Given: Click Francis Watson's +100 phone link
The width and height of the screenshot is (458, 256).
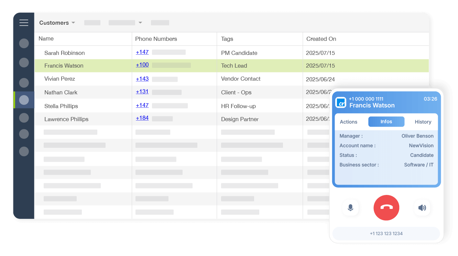Looking at the screenshot, I should coord(142,65).
